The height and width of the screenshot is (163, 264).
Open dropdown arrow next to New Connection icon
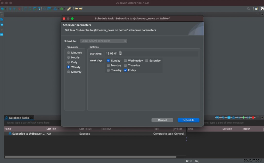coord(6,9)
